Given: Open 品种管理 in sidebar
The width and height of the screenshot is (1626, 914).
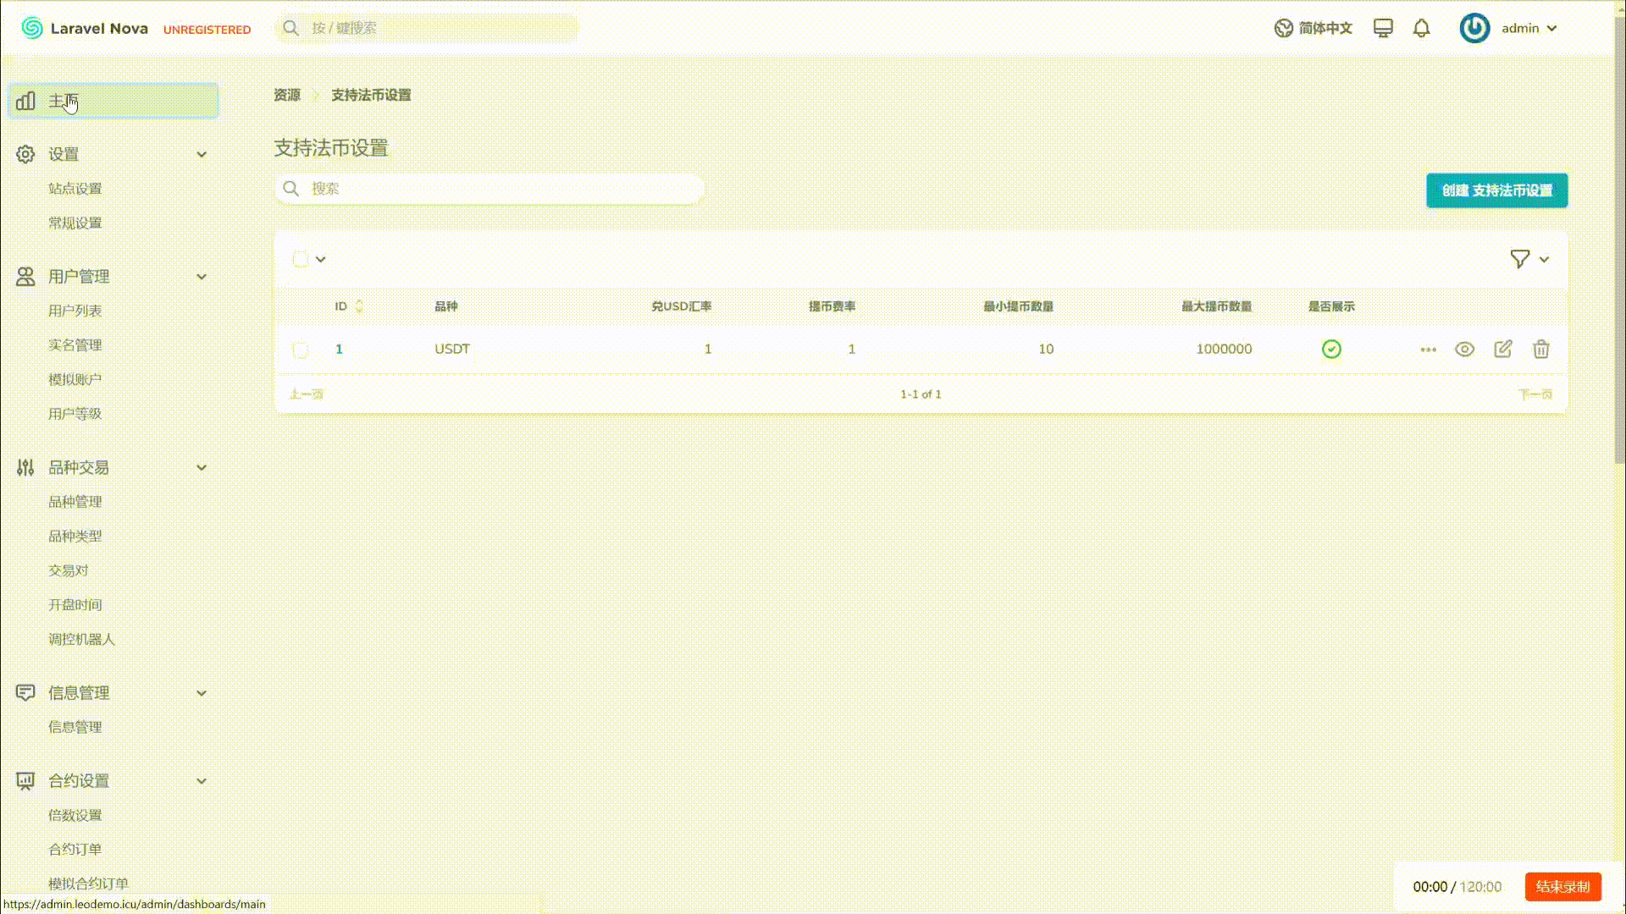Looking at the screenshot, I should [75, 502].
